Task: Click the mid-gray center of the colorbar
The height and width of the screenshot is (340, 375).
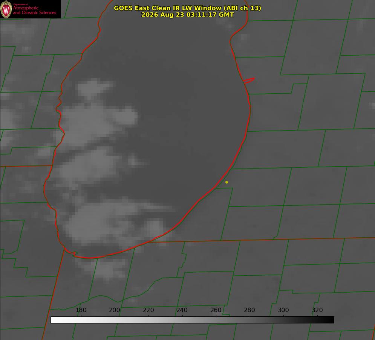Action: pyautogui.click(x=193, y=320)
